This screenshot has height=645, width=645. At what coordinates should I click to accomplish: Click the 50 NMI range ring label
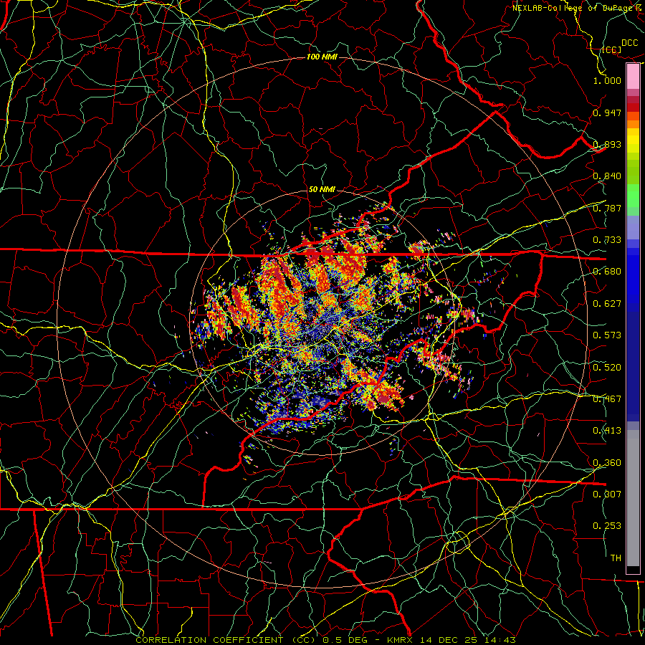(x=322, y=190)
